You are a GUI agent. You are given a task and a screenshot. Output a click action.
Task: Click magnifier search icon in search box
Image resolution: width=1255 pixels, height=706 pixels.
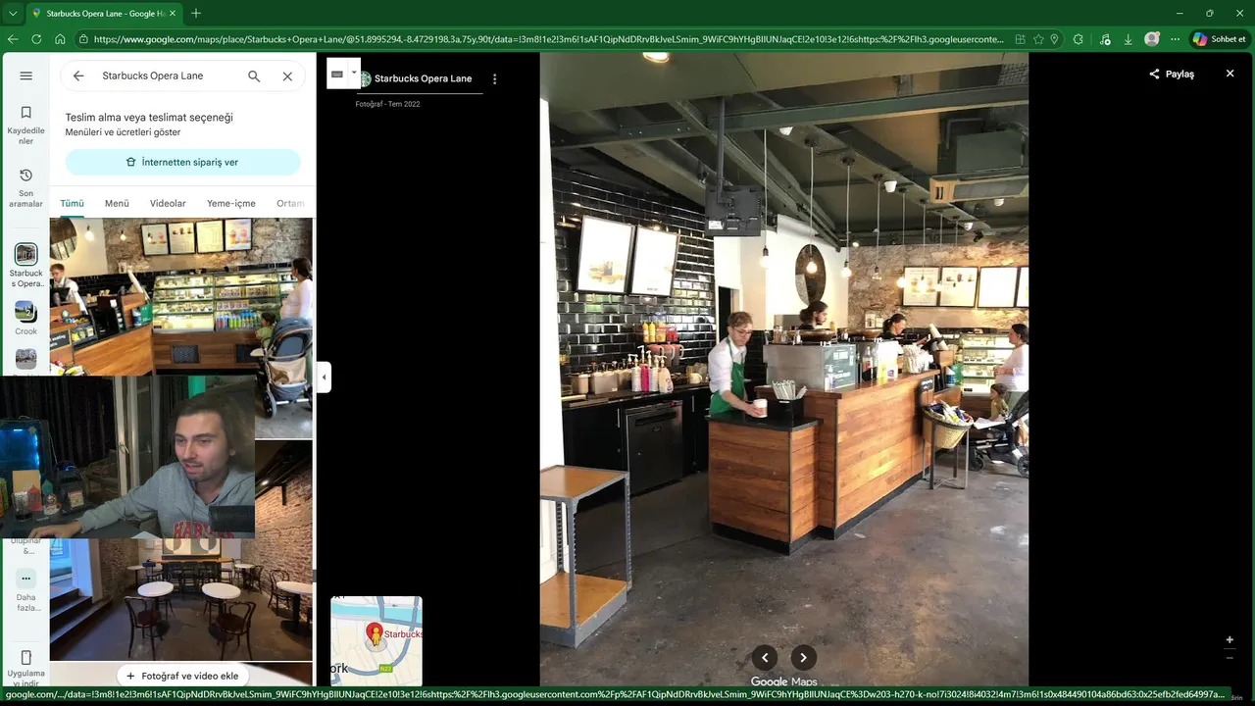click(x=254, y=76)
